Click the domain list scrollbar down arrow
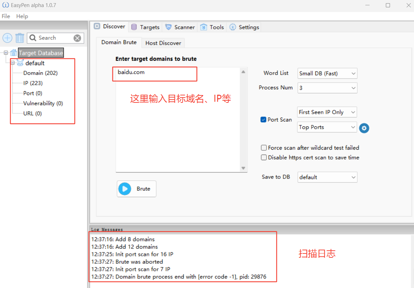The height and width of the screenshot is (288, 414). coord(243,168)
